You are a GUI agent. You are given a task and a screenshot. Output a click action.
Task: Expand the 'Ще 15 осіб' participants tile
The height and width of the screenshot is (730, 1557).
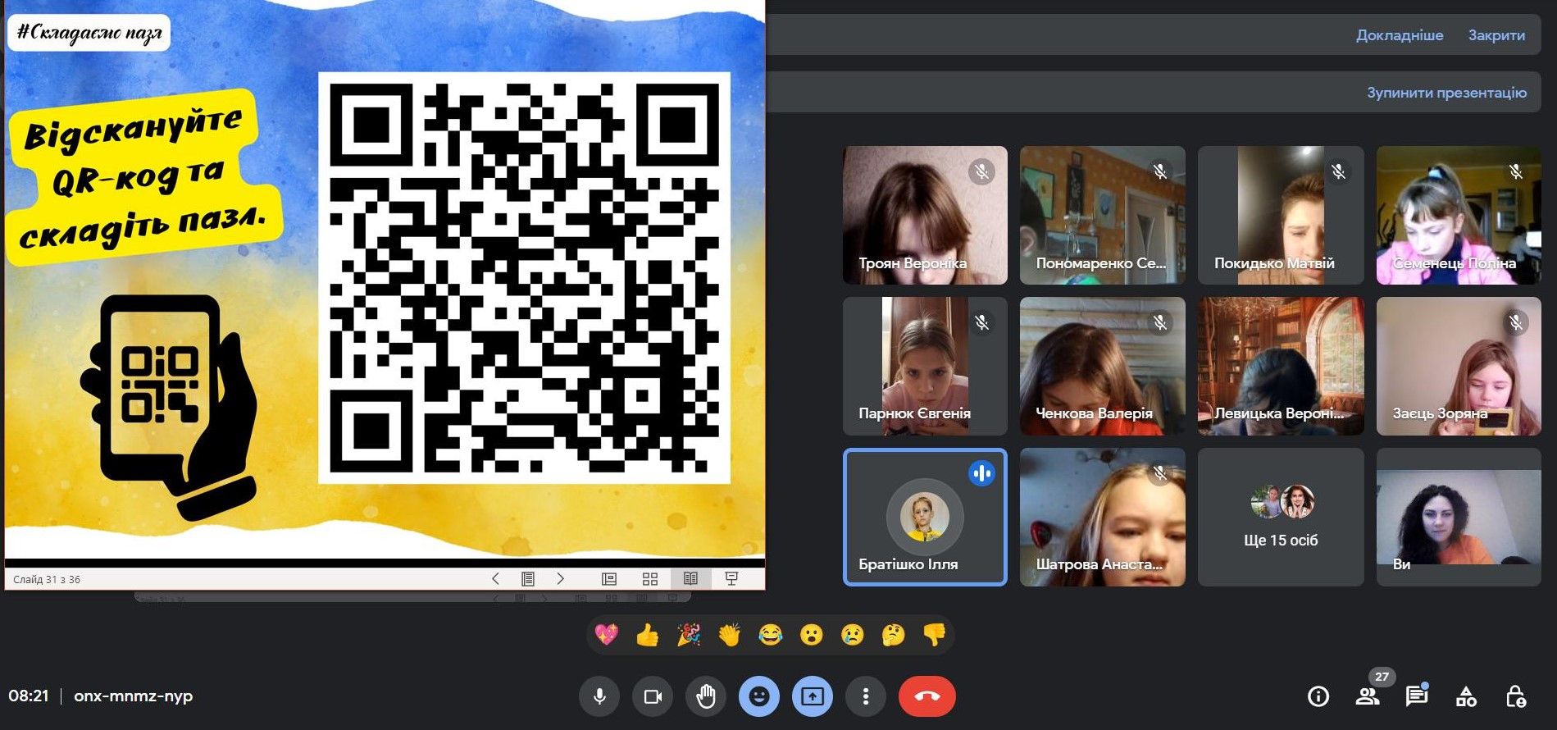pos(1281,517)
